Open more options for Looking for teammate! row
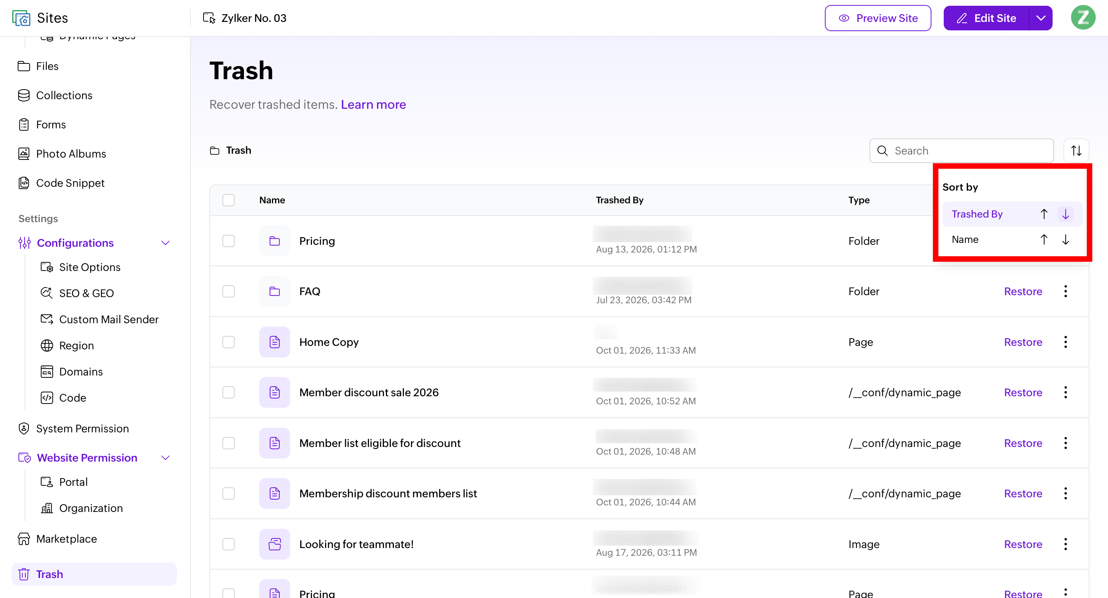1108x598 pixels. (1065, 544)
